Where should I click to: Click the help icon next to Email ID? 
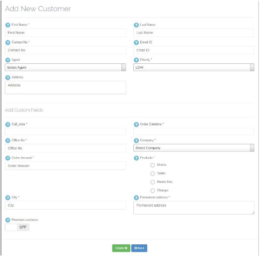[x=136, y=42]
